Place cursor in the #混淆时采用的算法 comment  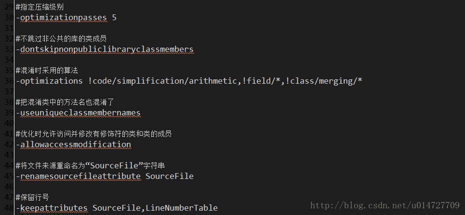click(47, 71)
